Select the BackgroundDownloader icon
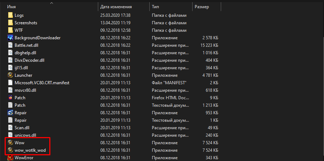This screenshot has width=324, height=161. coord(10,37)
